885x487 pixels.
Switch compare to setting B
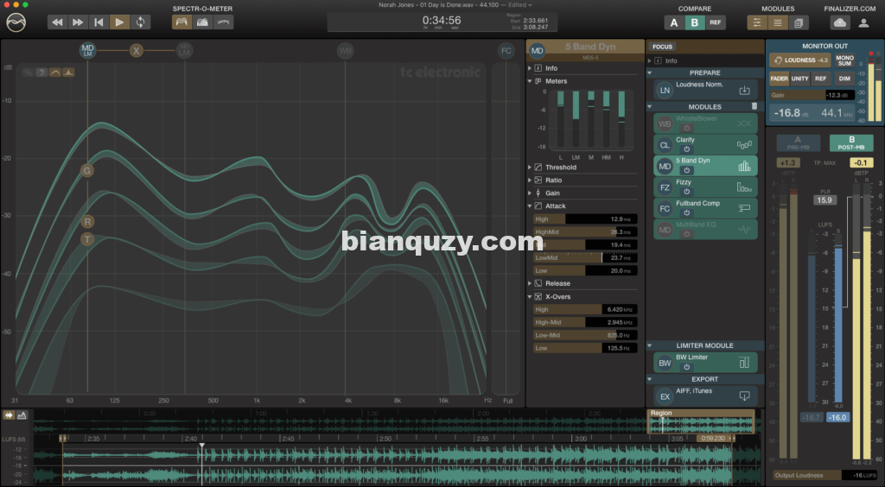[x=695, y=22]
